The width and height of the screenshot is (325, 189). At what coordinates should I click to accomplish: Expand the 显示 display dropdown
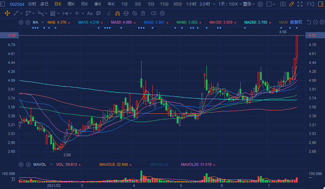248,4
